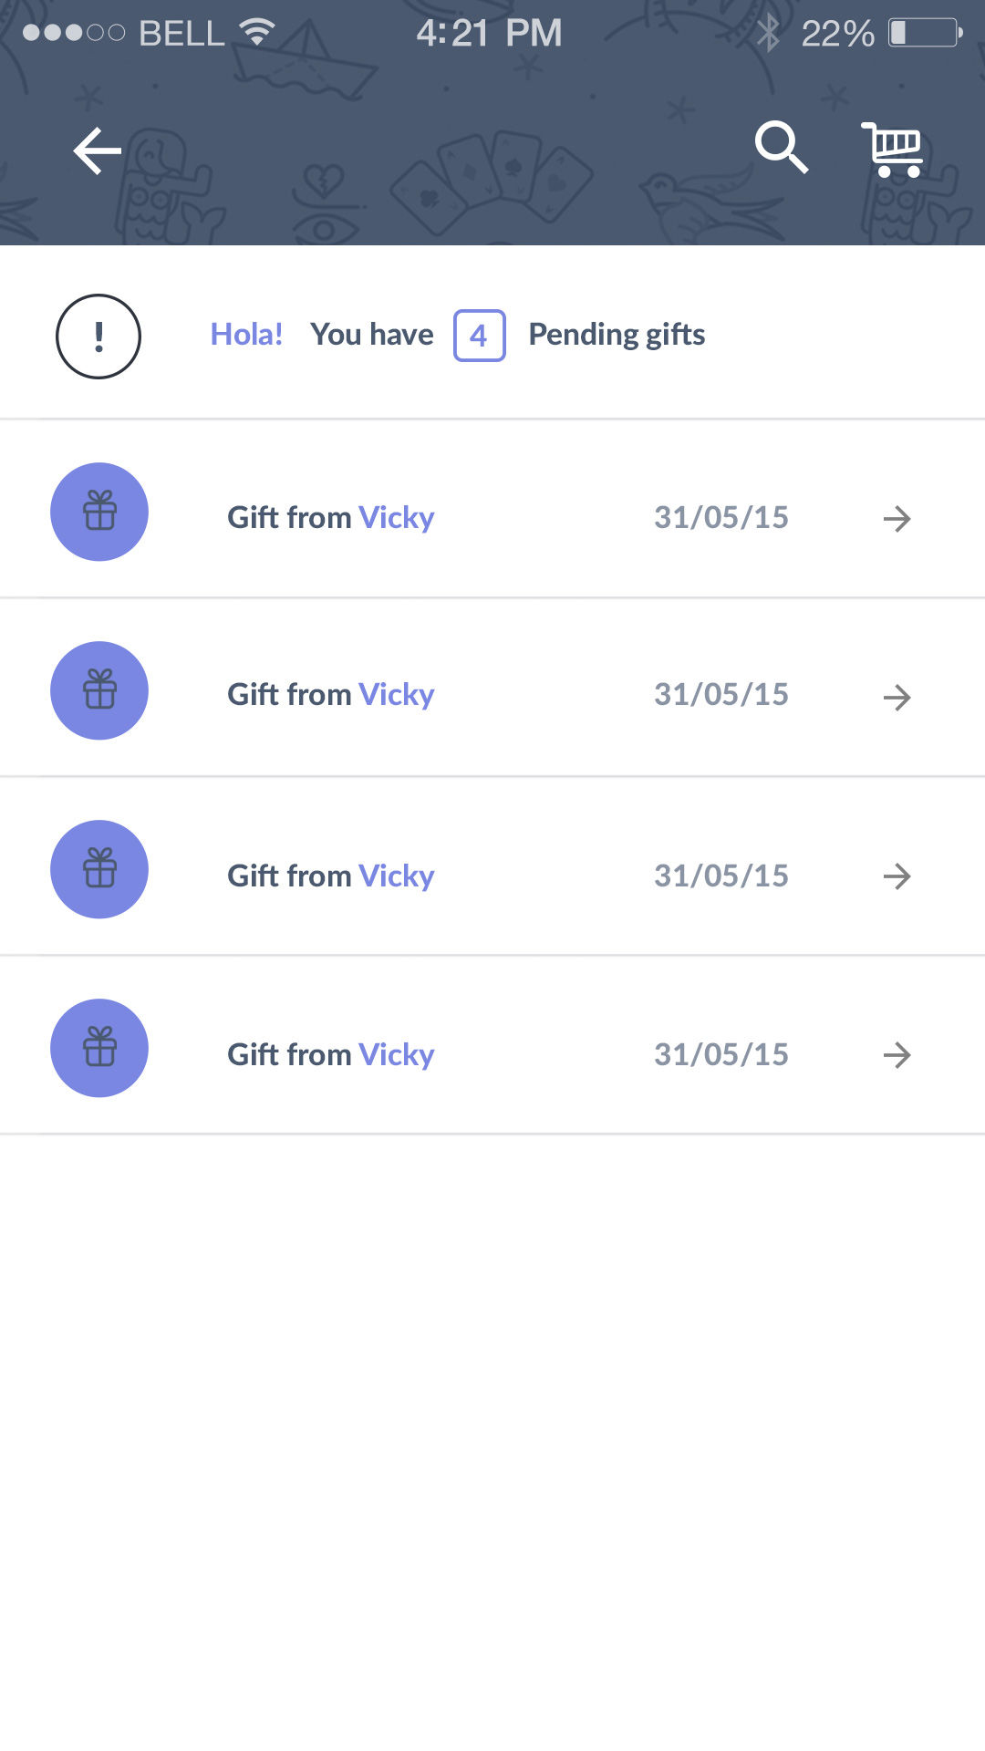The width and height of the screenshot is (985, 1751).
Task: Expand the fourth gift using its arrow
Action: point(897,1055)
